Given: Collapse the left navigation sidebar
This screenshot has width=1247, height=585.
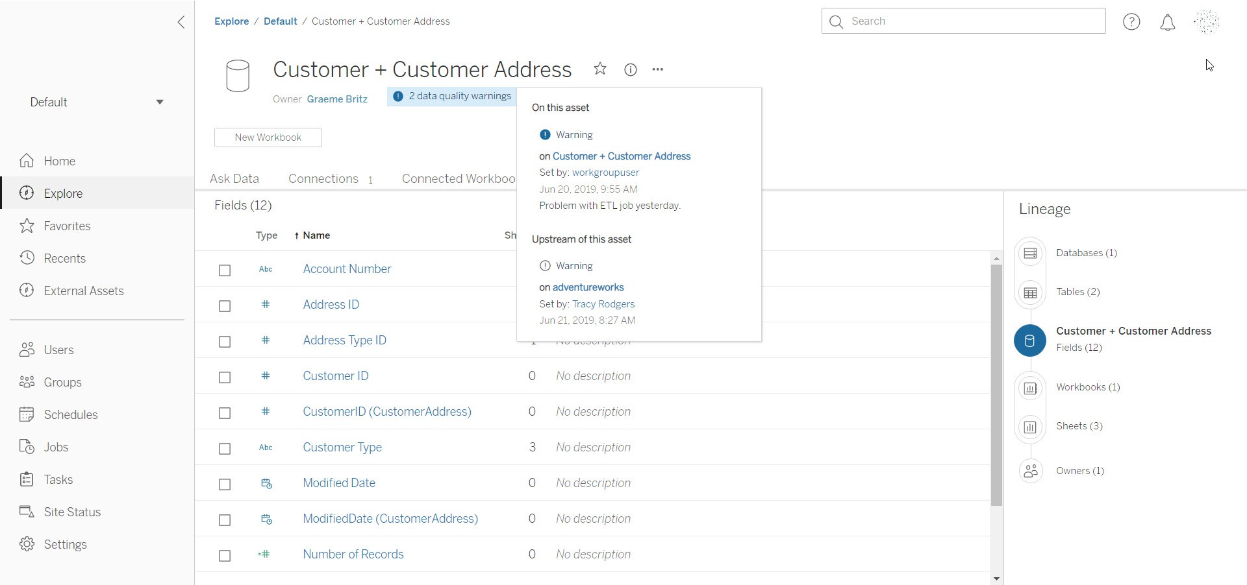Looking at the screenshot, I should 181,22.
